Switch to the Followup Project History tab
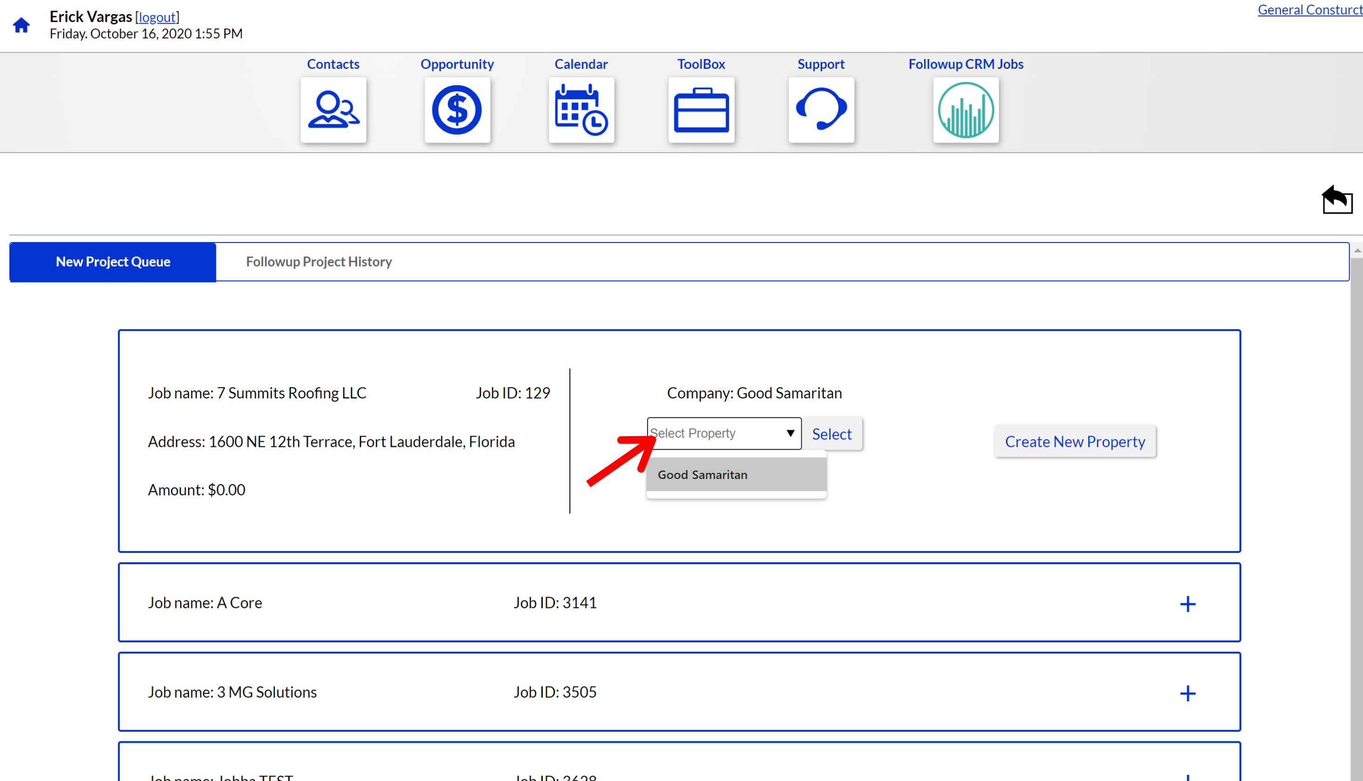Viewport: 1363px width, 781px height. [x=318, y=262]
